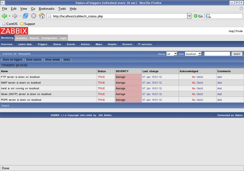Switch to the Configuration tab
Viewport: 244px width, 171px height.
[x=49, y=38]
